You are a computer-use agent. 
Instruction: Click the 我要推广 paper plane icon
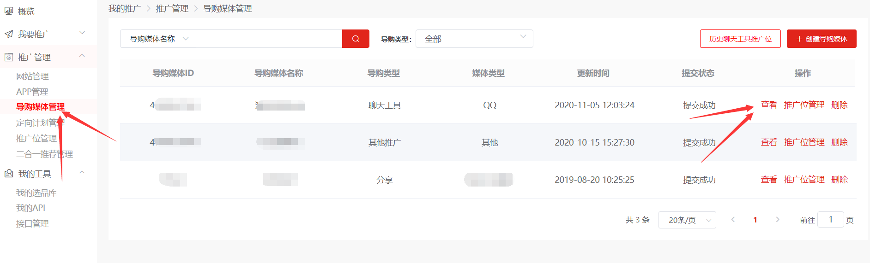click(9, 34)
